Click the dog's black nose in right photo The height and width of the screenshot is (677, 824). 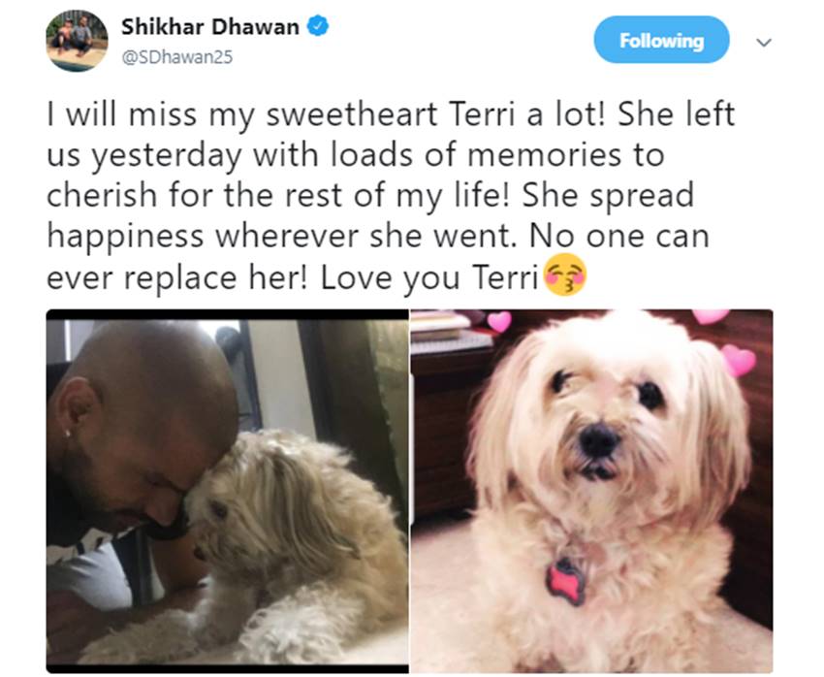tap(598, 440)
